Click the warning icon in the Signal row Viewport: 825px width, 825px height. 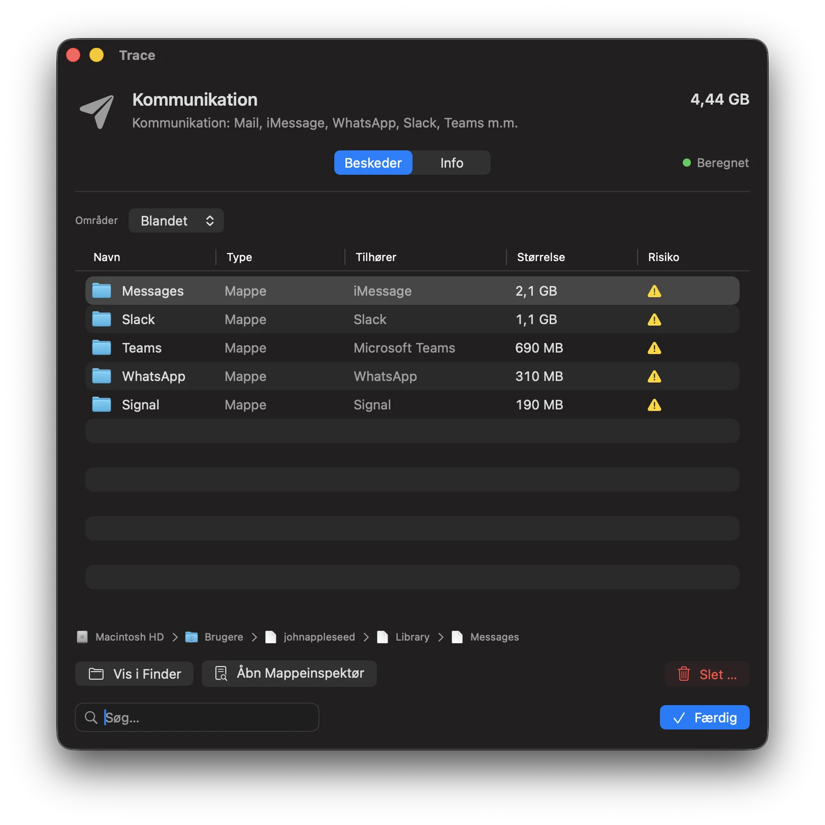[654, 405]
